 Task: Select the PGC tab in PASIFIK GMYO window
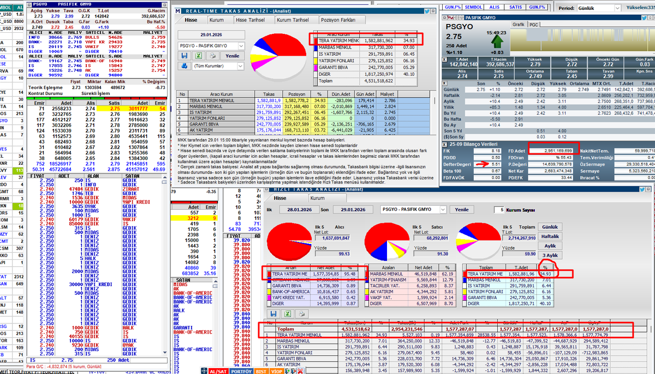[x=534, y=25]
